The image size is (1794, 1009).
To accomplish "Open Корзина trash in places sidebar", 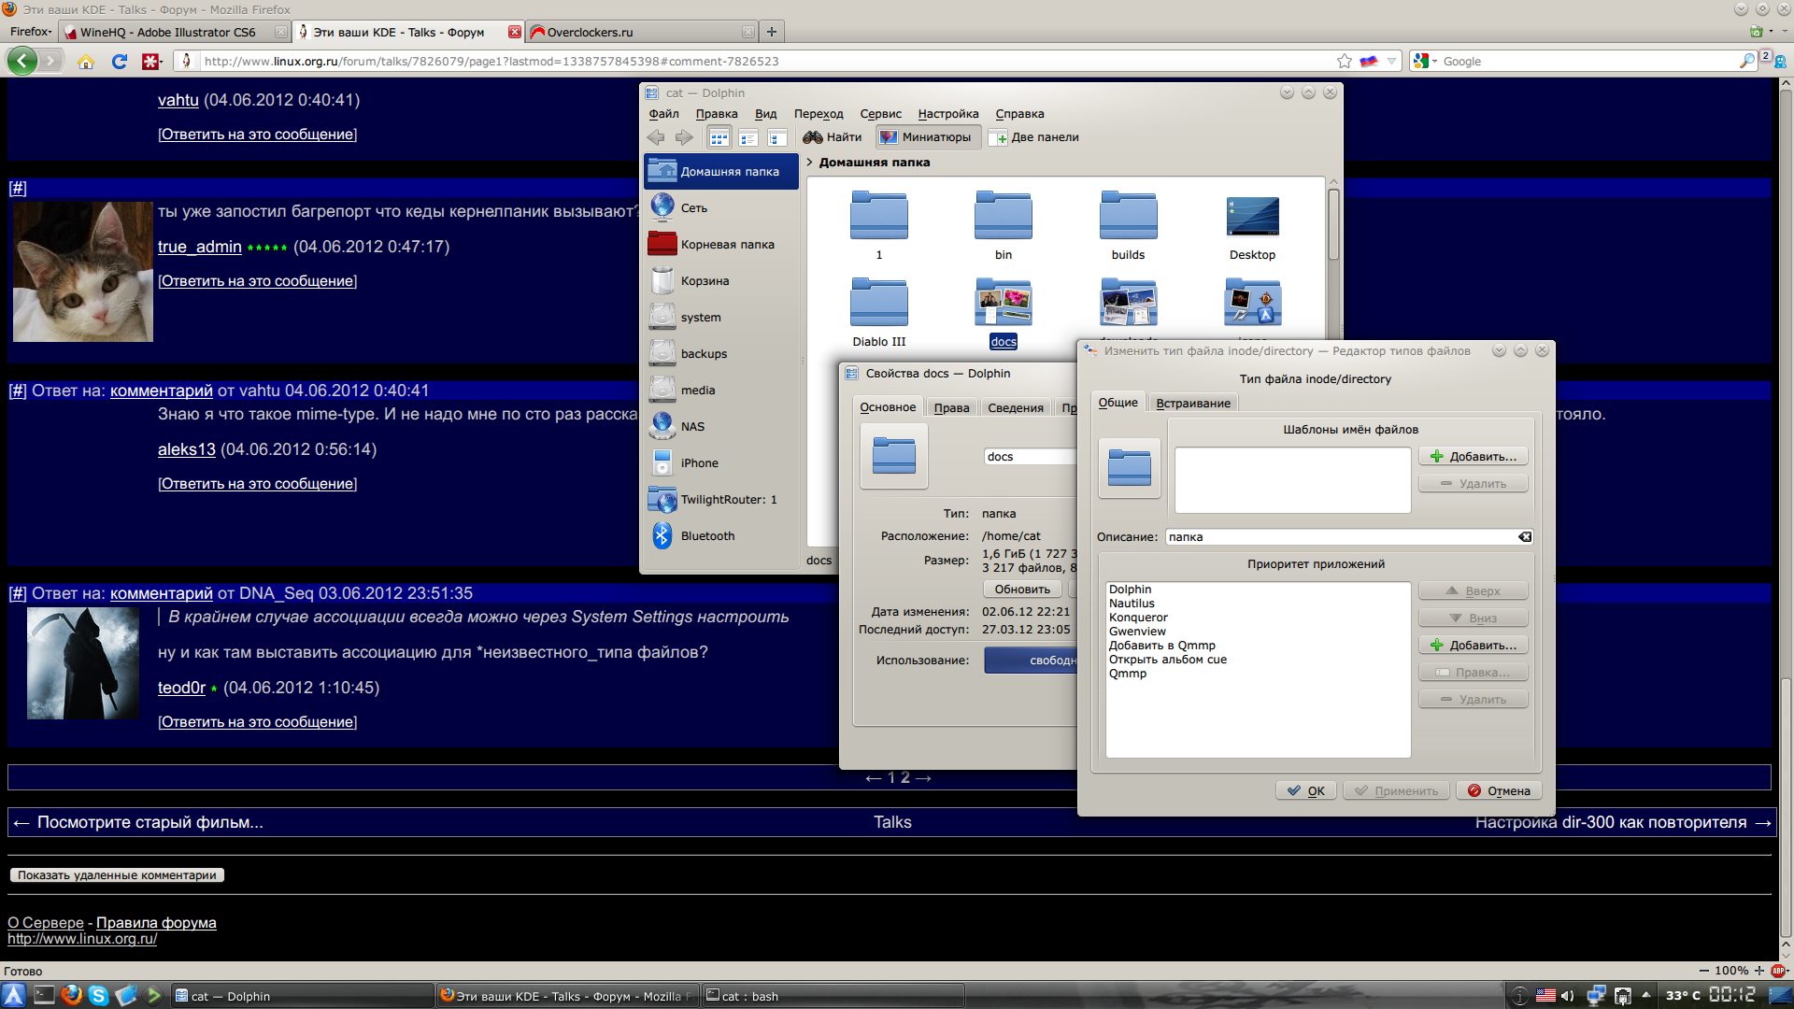I will (x=705, y=281).
